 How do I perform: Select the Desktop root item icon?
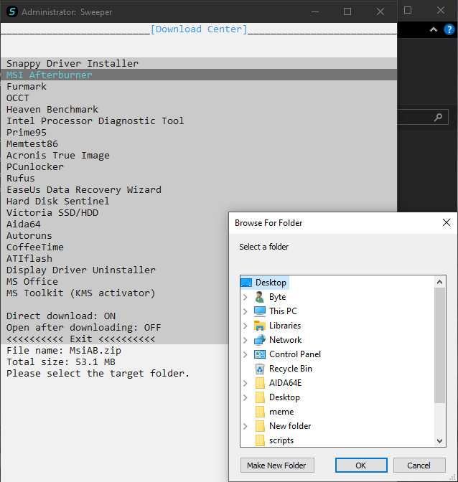click(x=246, y=283)
